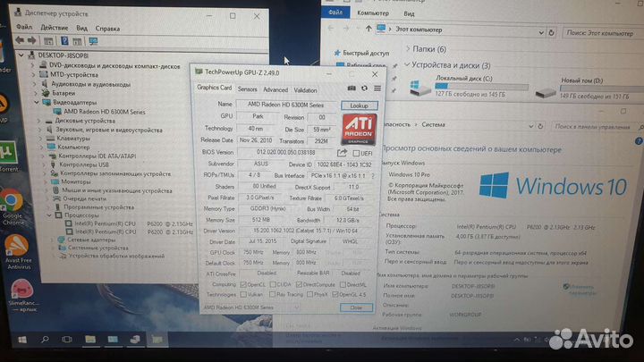This screenshot has height=362, width=644.
Task: Go up one level in File Explorer
Action: (369, 29)
